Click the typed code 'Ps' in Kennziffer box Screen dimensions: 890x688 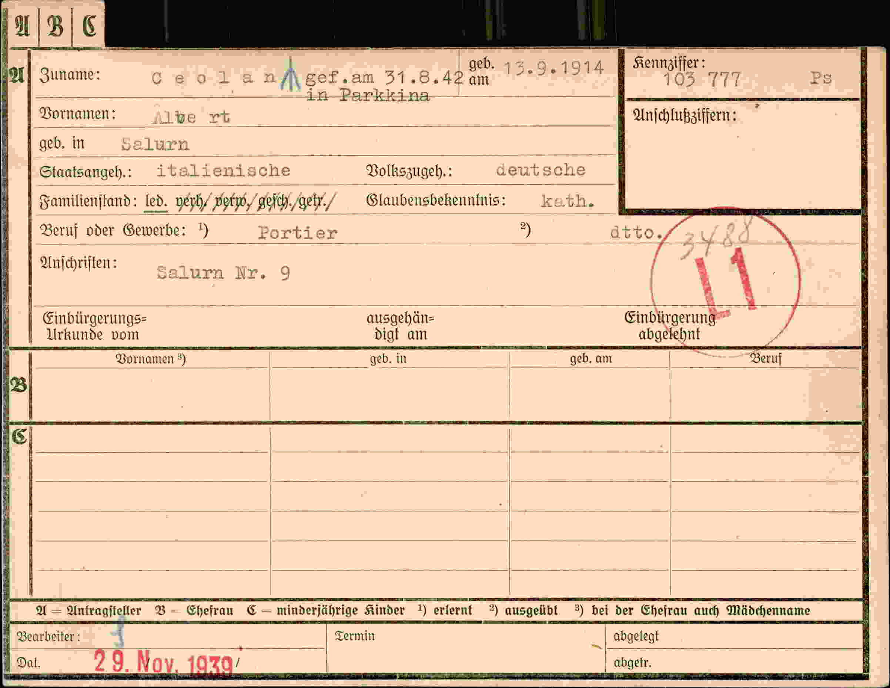[x=821, y=78]
